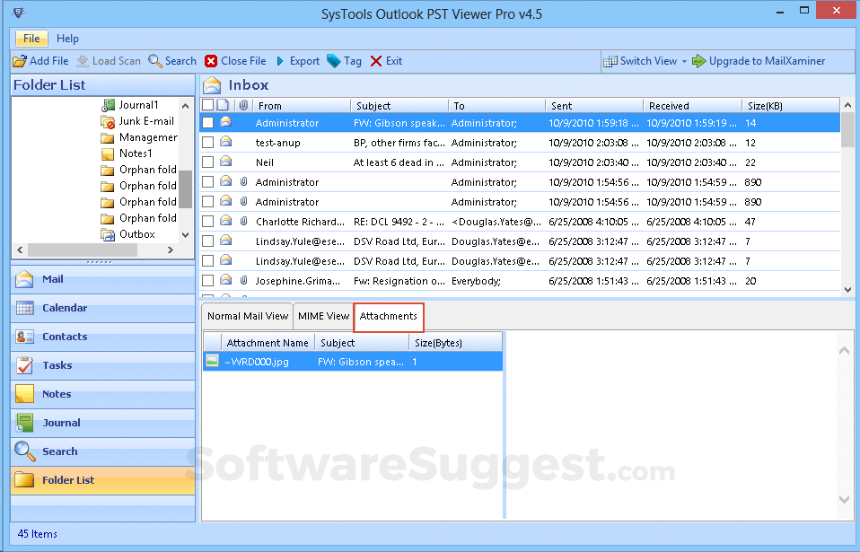
Task: Check the checkbox of the test-anup email
Action: (x=208, y=142)
